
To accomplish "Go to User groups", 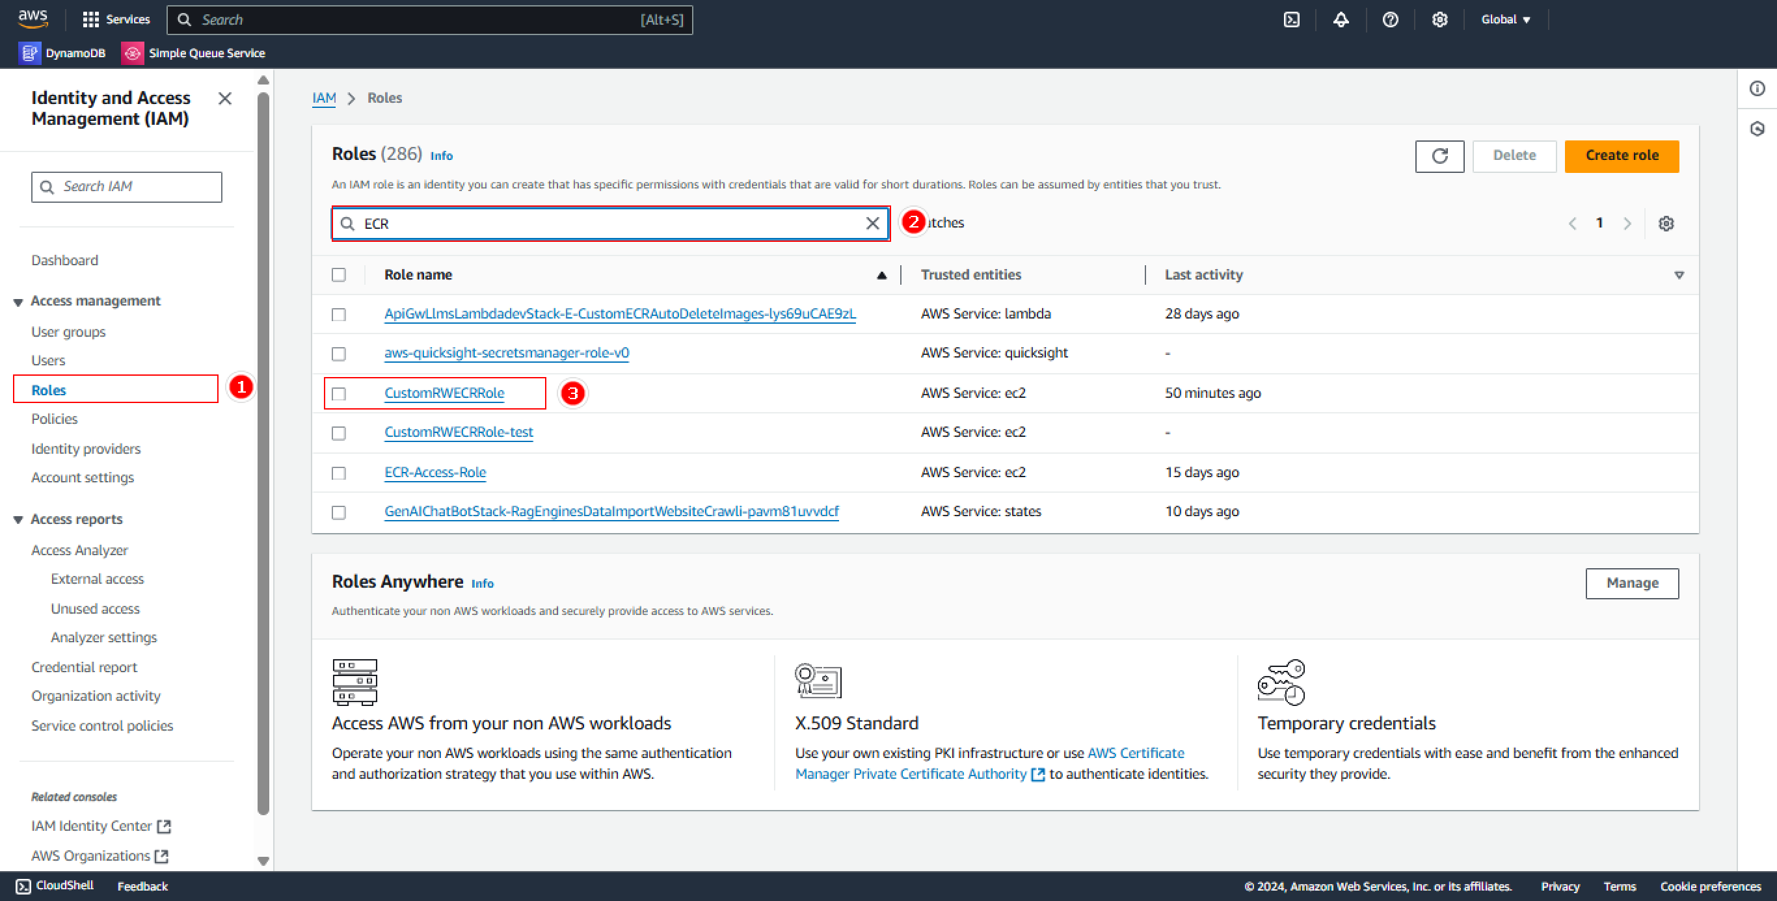I will (x=68, y=332).
